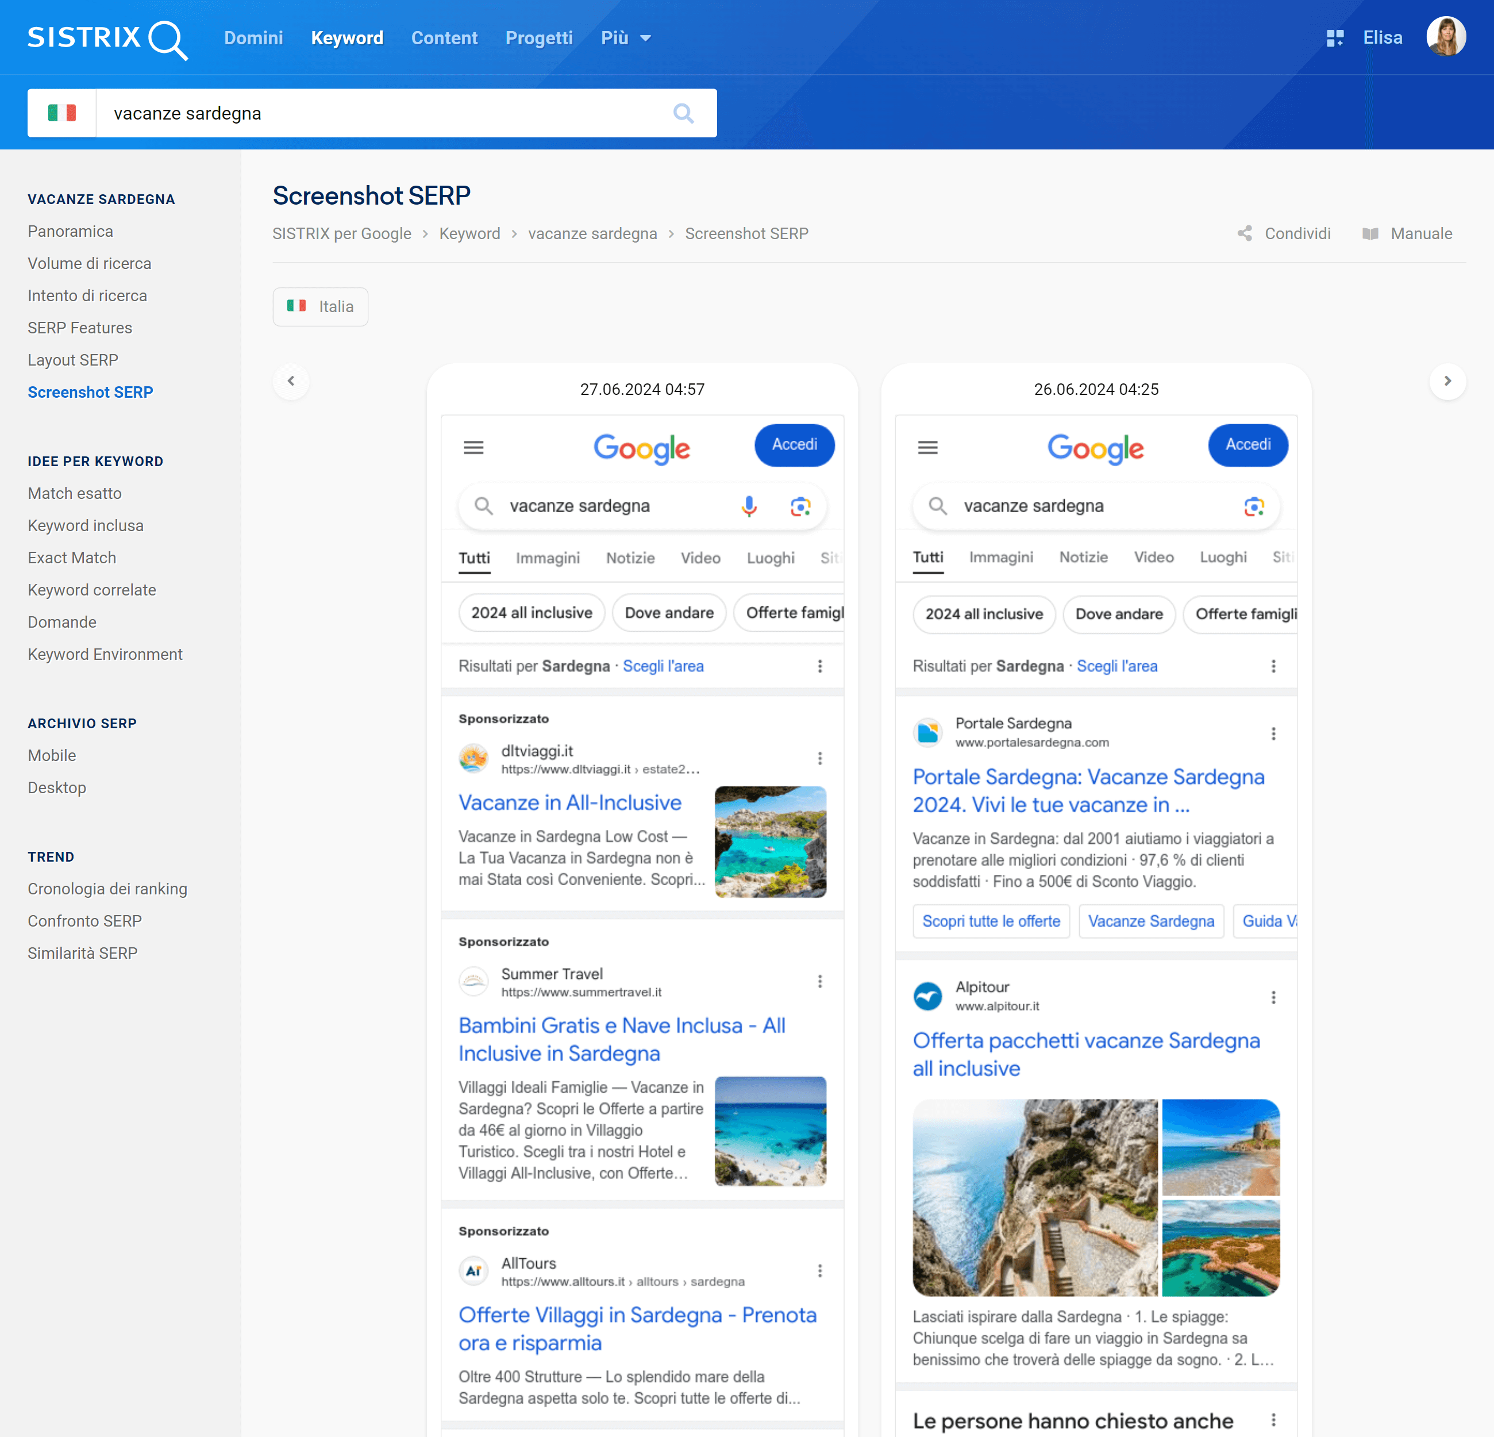The height and width of the screenshot is (1437, 1494).
Task: Open the apps grid icon near Elisa
Action: click(x=1335, y=38)
